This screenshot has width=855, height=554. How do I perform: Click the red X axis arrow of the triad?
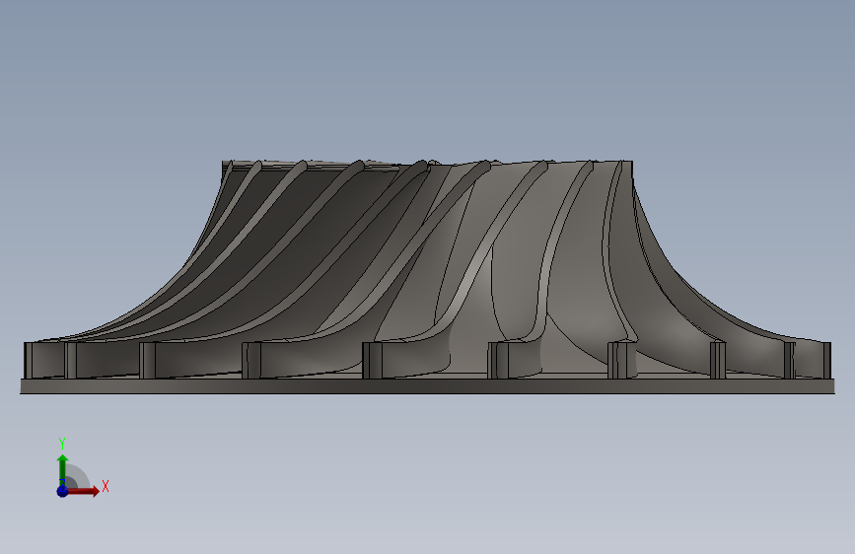tap(83, 491)
